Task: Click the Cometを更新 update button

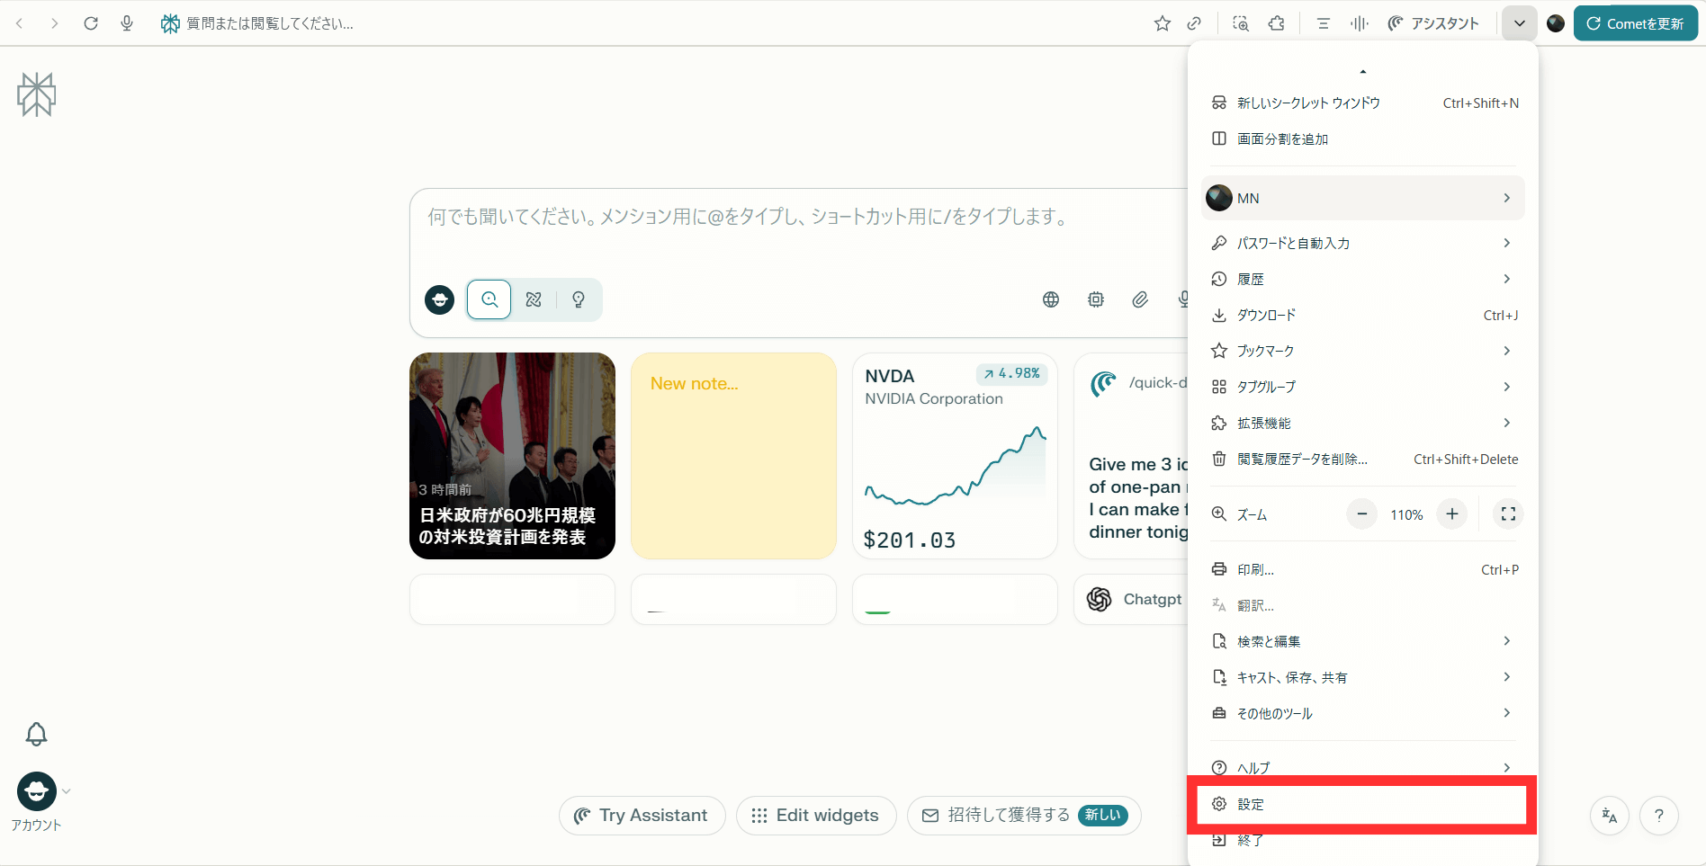Action: point(1635,23)
